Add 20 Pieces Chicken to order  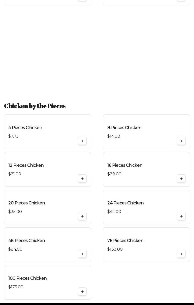(x=82, y=216)
